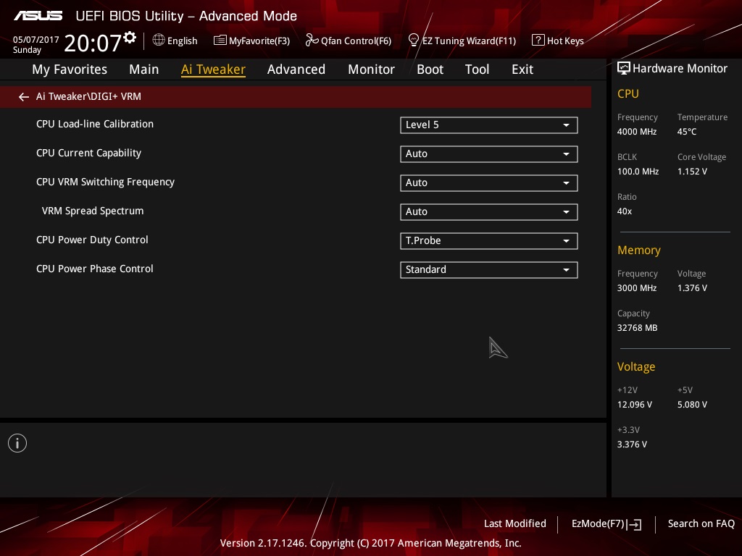Screen dimensions: 742x556
Task: Click +5V reading 5.080 V
Action: (692, 405)
